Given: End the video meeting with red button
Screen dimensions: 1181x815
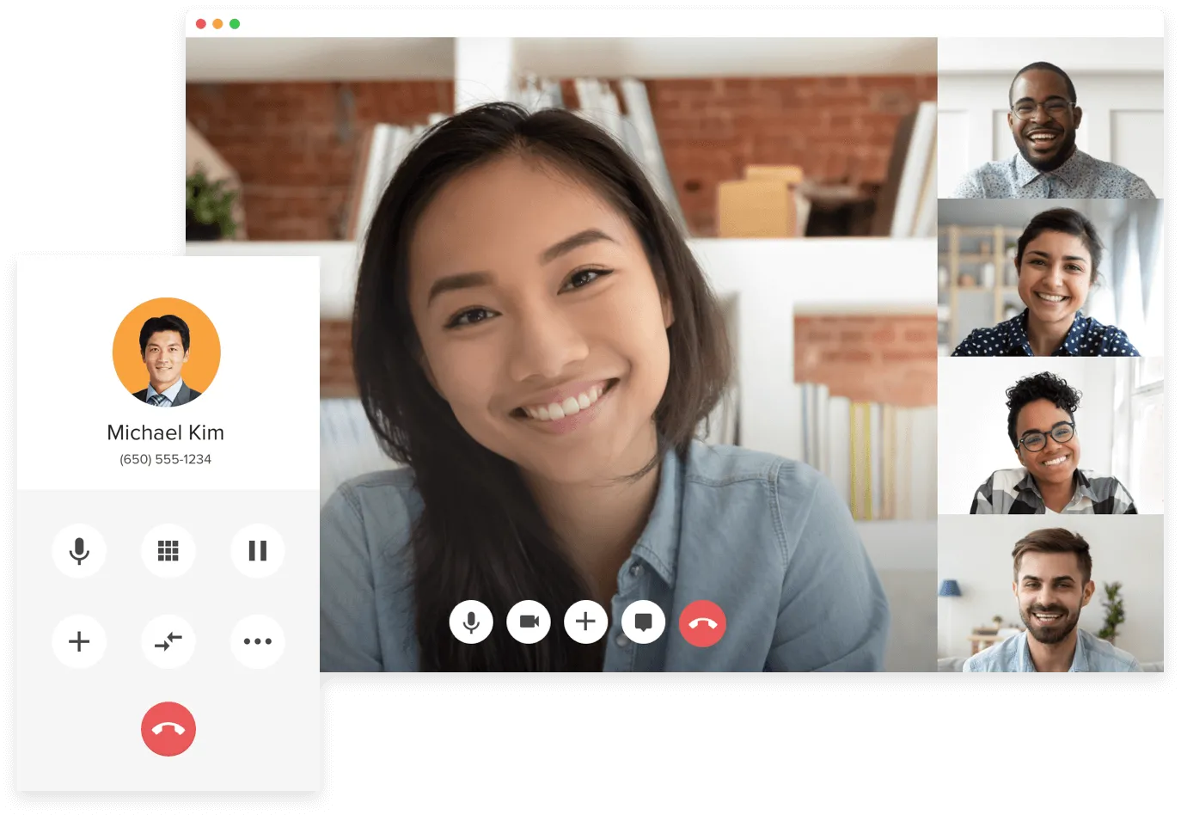Looking at the screenshot, I should [702, 623].
